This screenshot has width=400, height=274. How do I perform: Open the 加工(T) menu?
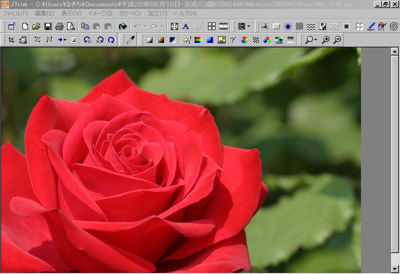point(157,13)
